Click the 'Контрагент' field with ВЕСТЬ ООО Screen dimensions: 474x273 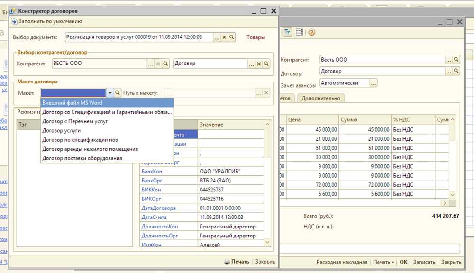pyautogui.click(x=99, y=64)
